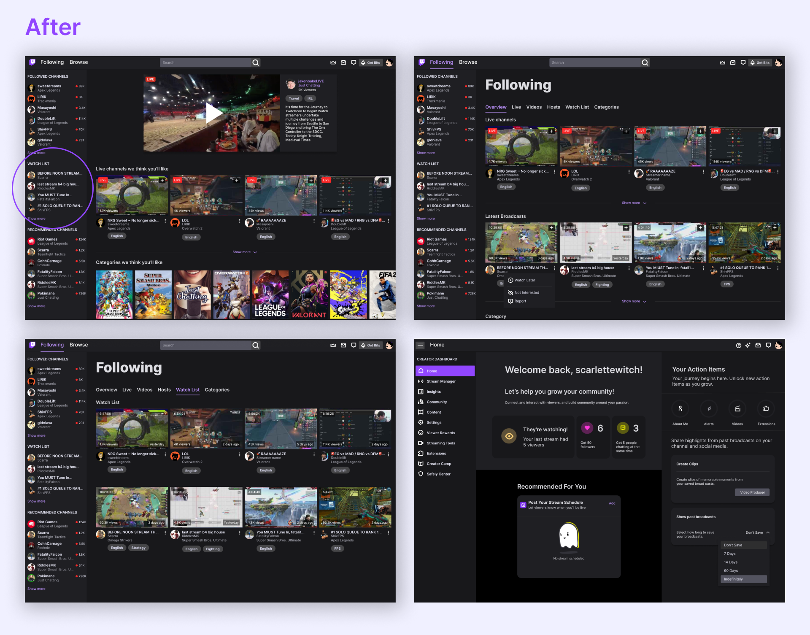Choose Watch Later from context menu
The height and width of the screenshot is (635, 810).
[524, 280]
